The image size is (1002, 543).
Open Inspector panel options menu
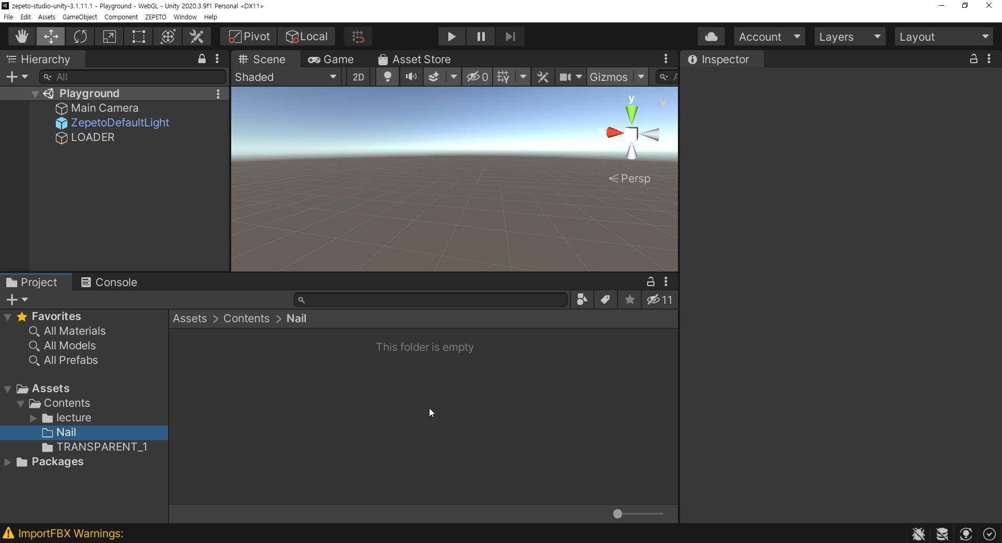(x=989, y=59)
